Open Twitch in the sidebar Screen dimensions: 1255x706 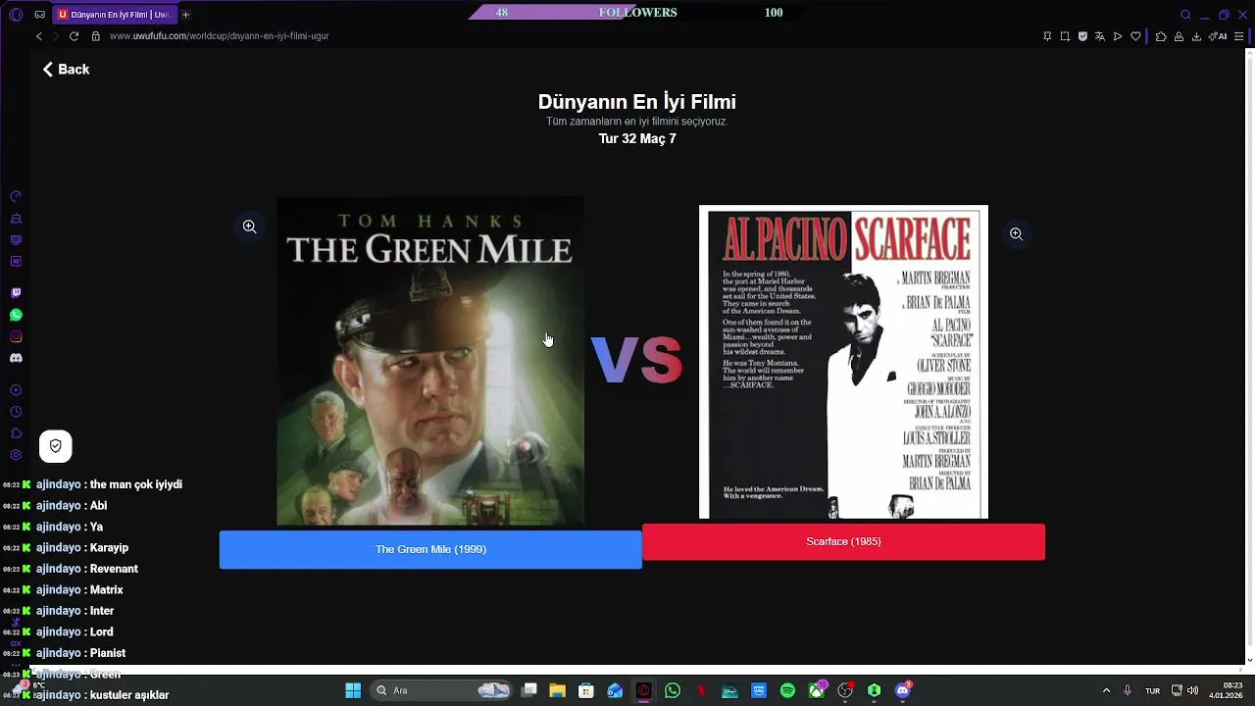(16, 293)
